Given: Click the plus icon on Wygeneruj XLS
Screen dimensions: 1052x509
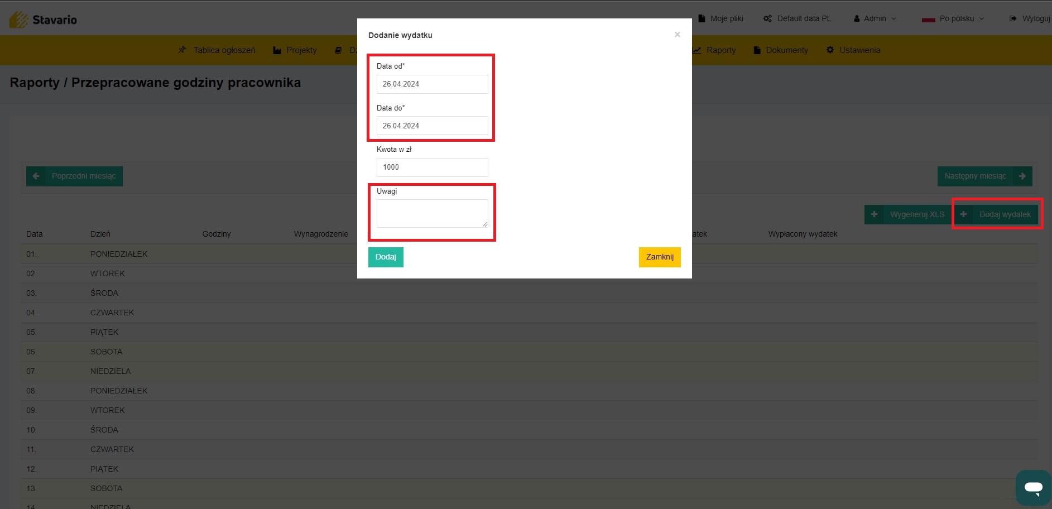Looking at the screenshot, I should click(874, 214).
